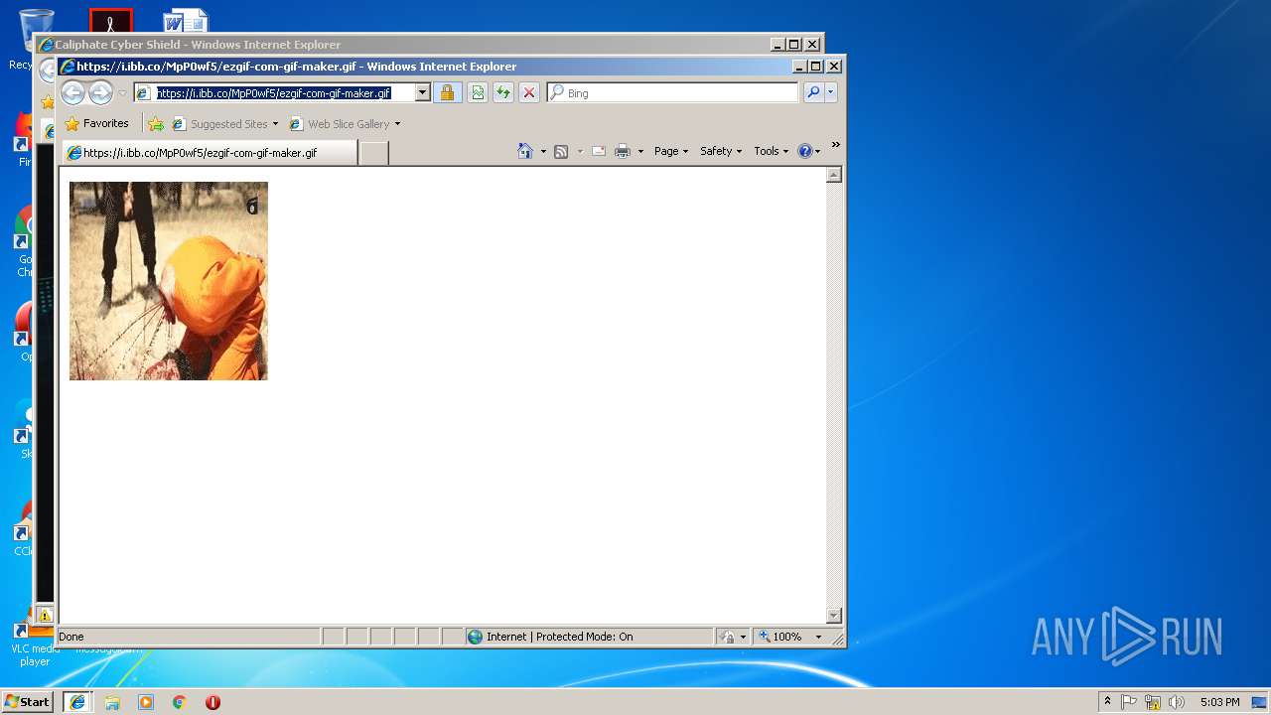Image resolution: width=1271 pixels, height=715 pixels.
Task: Show more command bar items chevron
Action: point(835,145)
